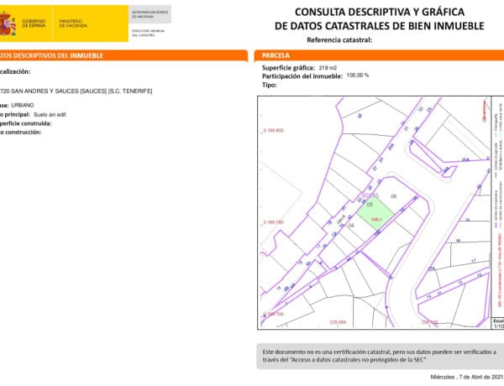The width and height of the screenshot is (504, 386).
Task: Click the 'Localización:' label
Action: [15, 71]
